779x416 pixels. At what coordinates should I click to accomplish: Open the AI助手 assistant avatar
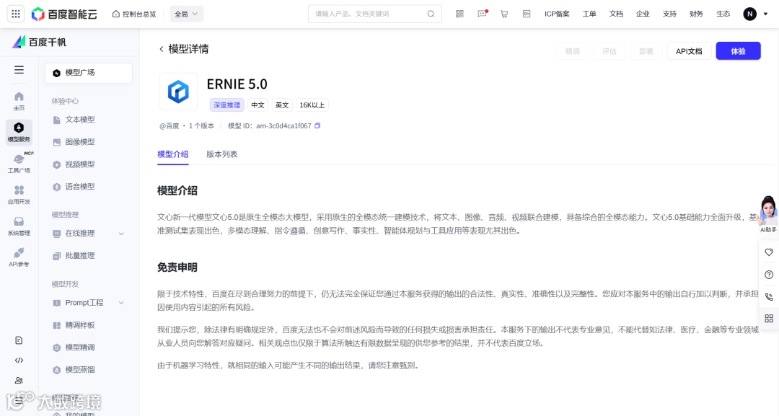pos(768,214)
